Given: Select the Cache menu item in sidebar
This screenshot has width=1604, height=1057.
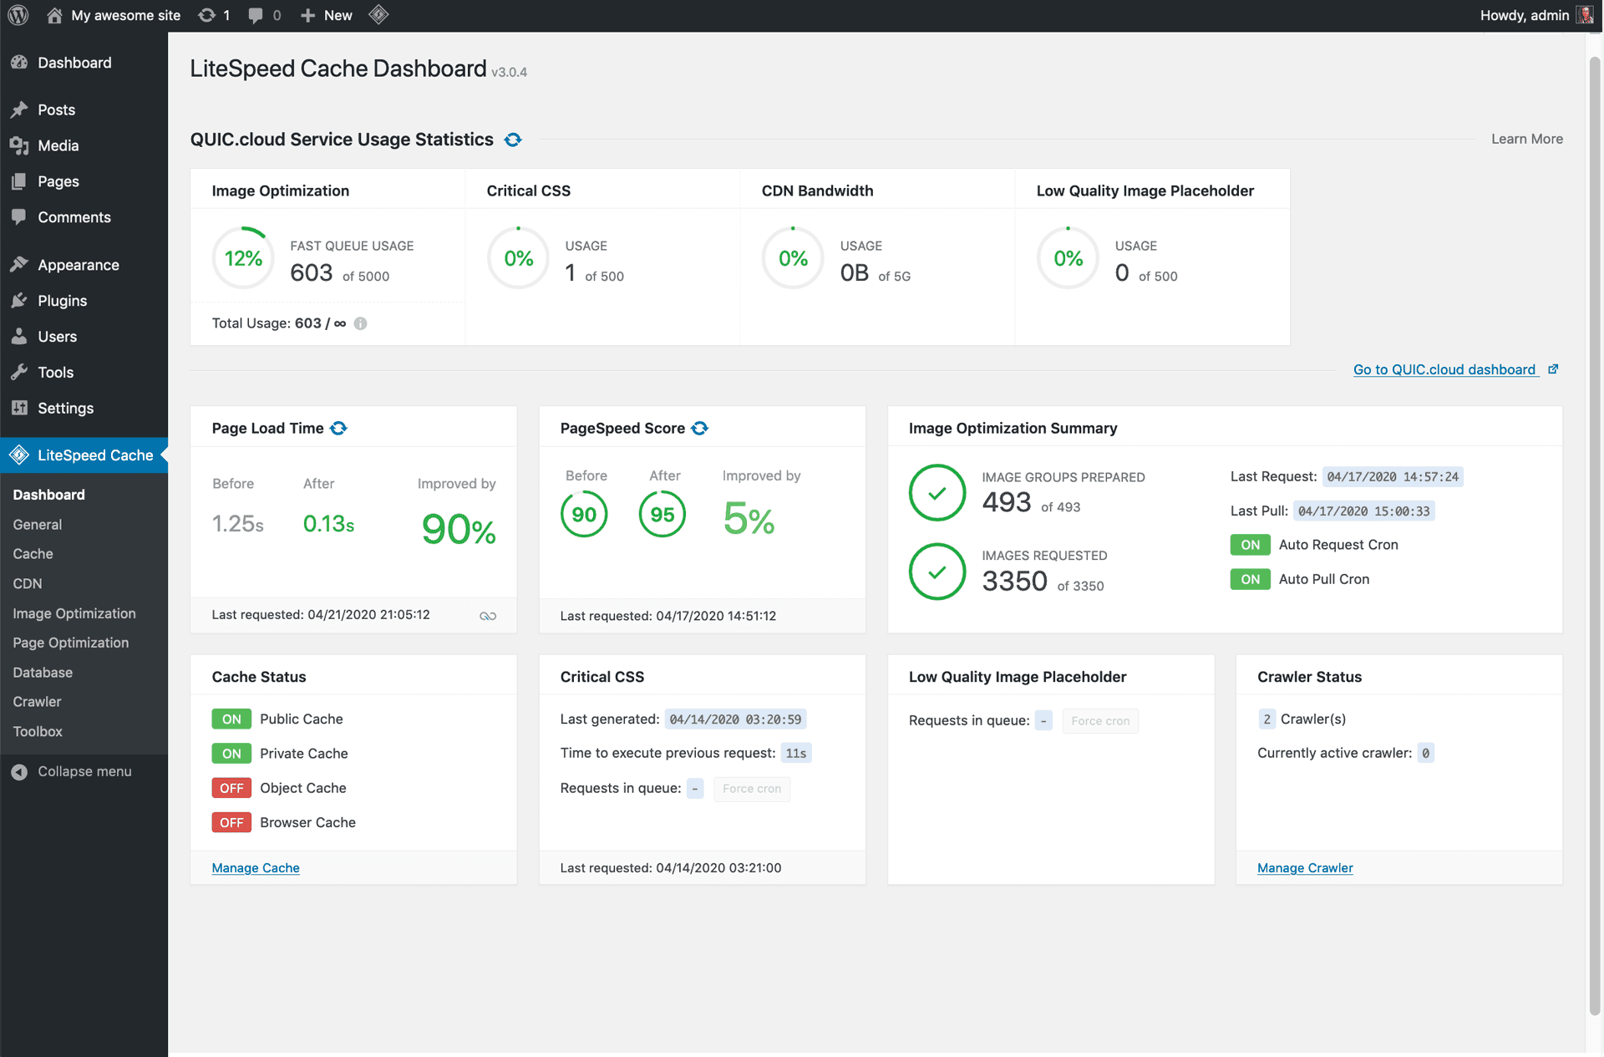Looking at the screenshot, I should pos(33,552).
